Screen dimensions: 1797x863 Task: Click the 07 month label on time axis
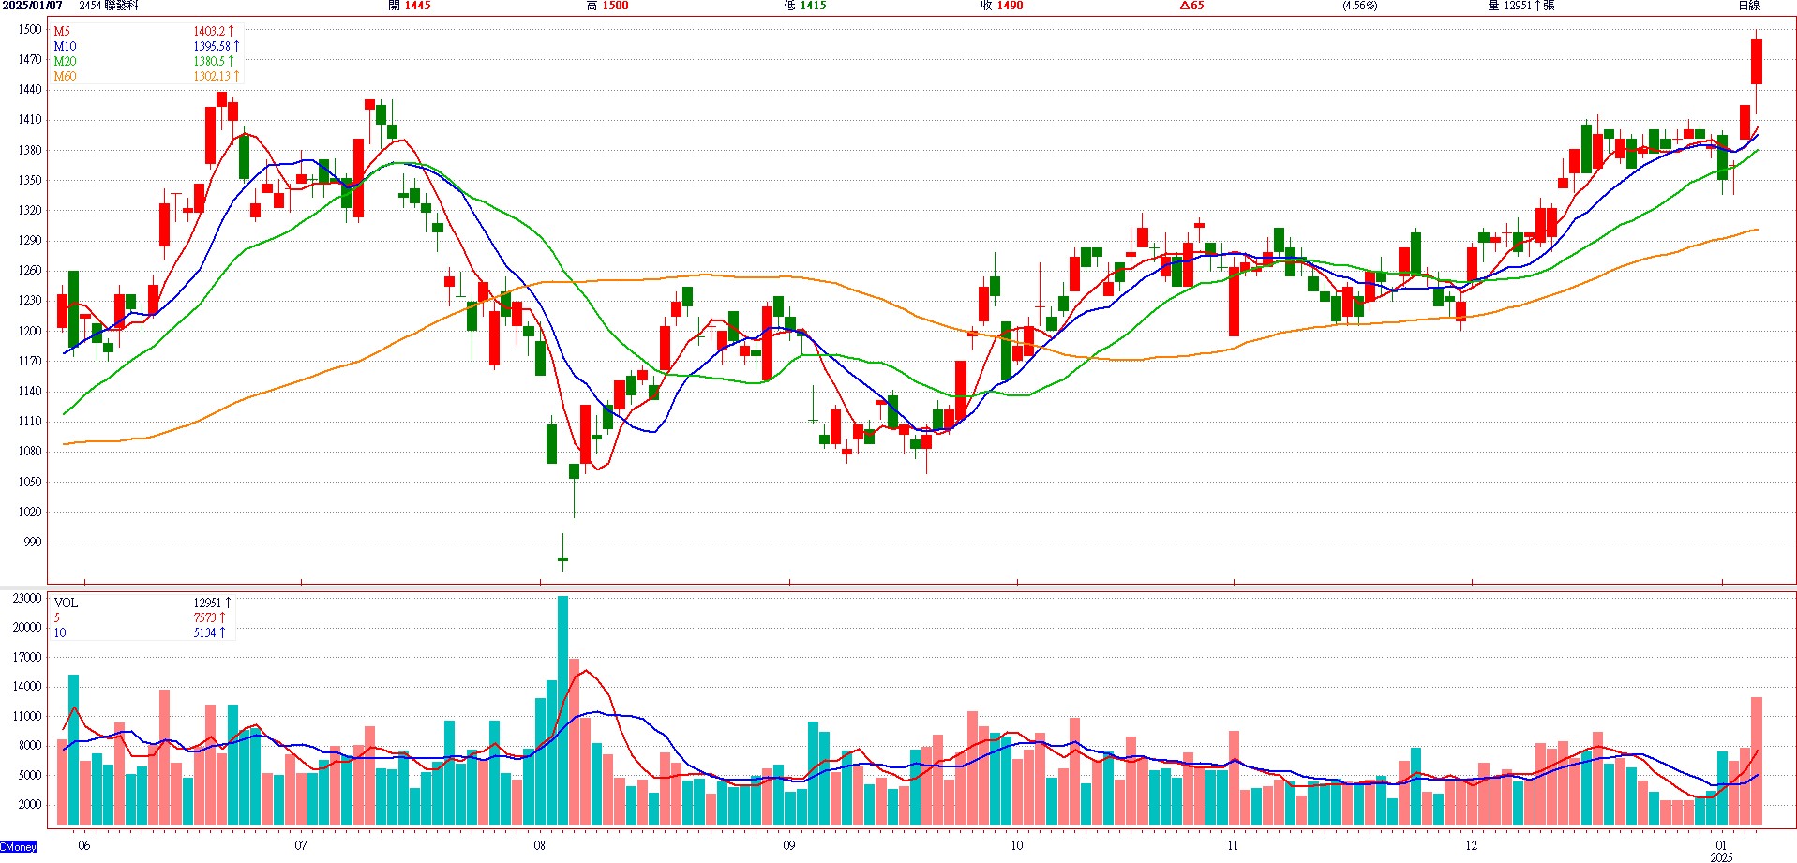(x=300, y=845)
